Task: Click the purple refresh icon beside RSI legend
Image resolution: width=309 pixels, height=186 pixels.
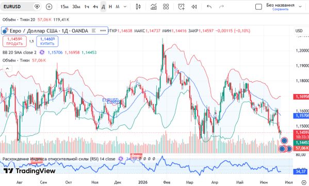Action: coord(121,159)
